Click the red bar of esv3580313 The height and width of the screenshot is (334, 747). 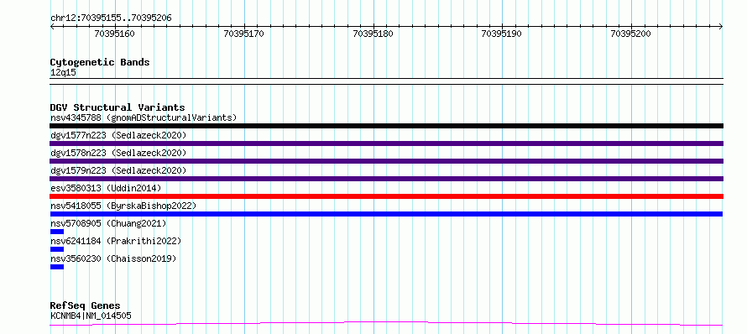pyautogui.click(x=386, y=196)
